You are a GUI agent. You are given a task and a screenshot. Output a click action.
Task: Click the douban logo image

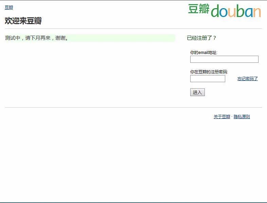click(x=225, y=11)
